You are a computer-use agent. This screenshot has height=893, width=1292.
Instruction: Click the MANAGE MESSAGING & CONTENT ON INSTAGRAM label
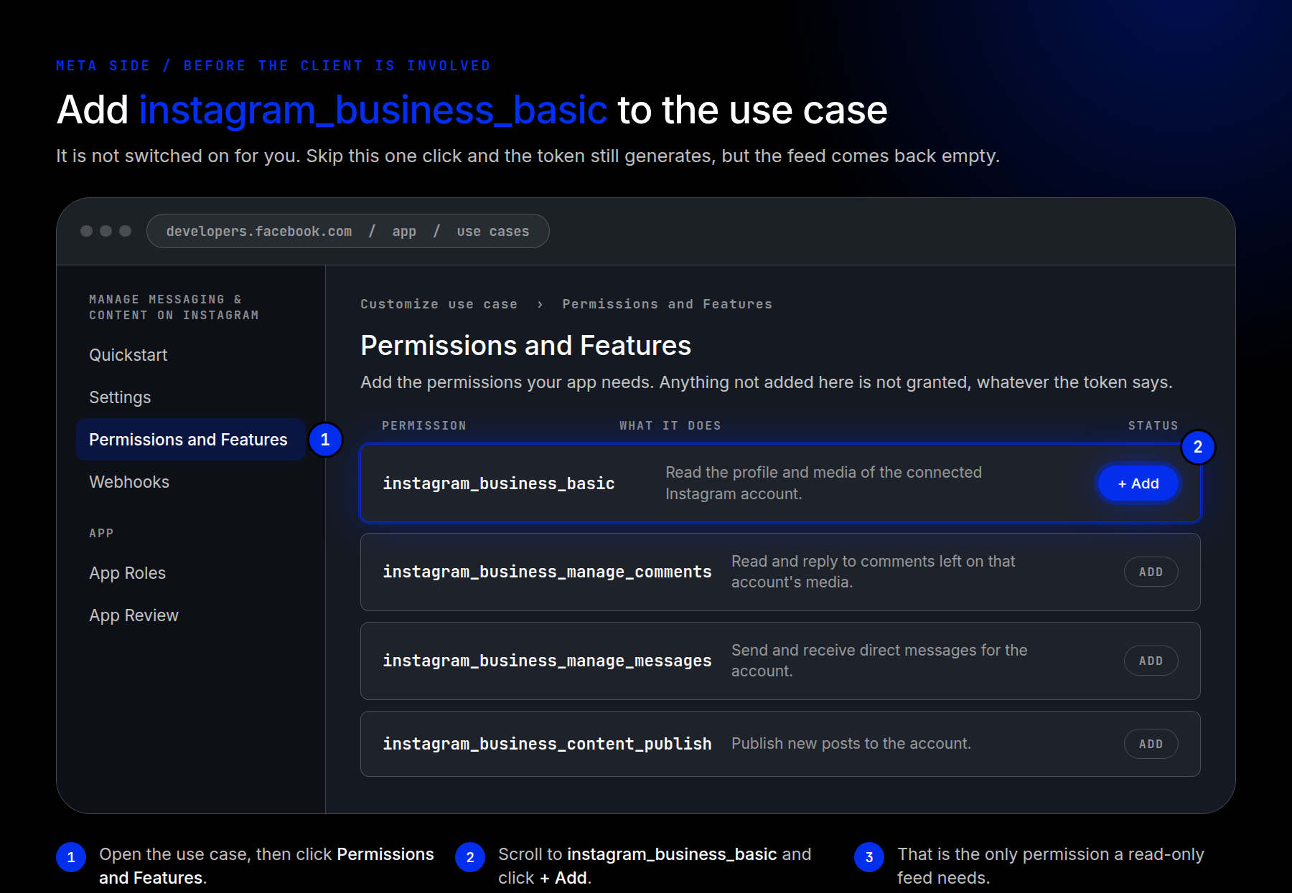tap(174, 307)
